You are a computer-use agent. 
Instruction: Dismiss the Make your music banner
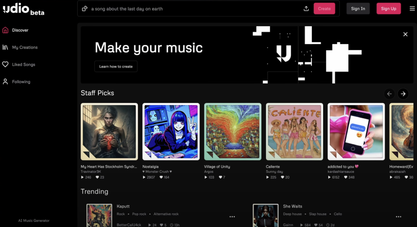[405, 34]
